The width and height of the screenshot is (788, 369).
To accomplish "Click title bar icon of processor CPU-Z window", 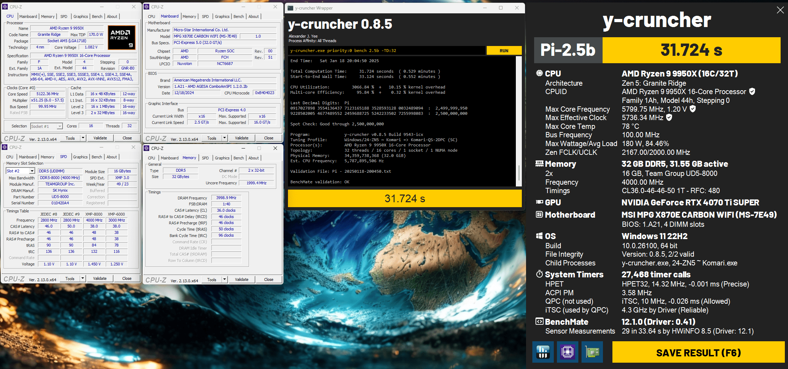I will (x=5, y=7).
